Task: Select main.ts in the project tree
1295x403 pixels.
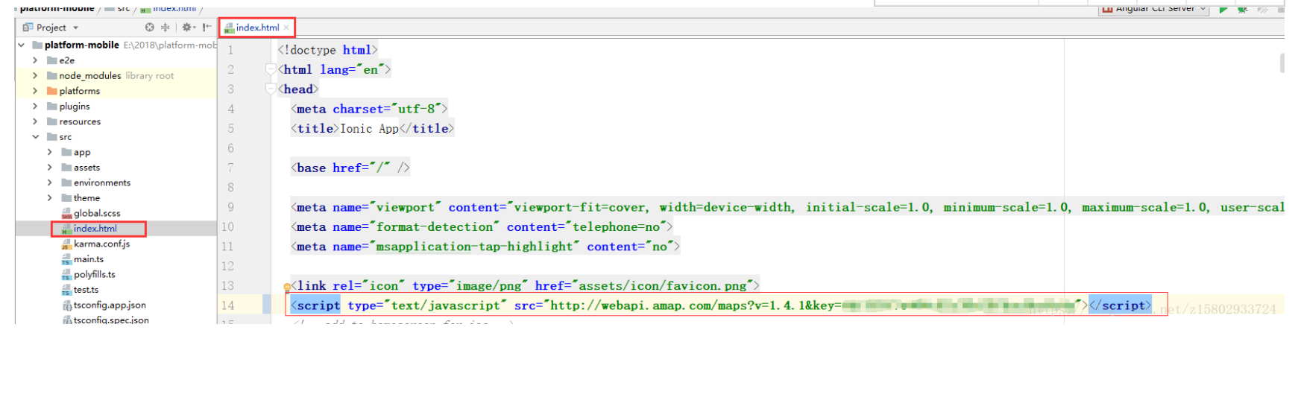Action: [88, 259]
